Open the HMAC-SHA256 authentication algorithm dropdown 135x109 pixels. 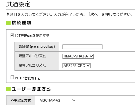point(78,56)
